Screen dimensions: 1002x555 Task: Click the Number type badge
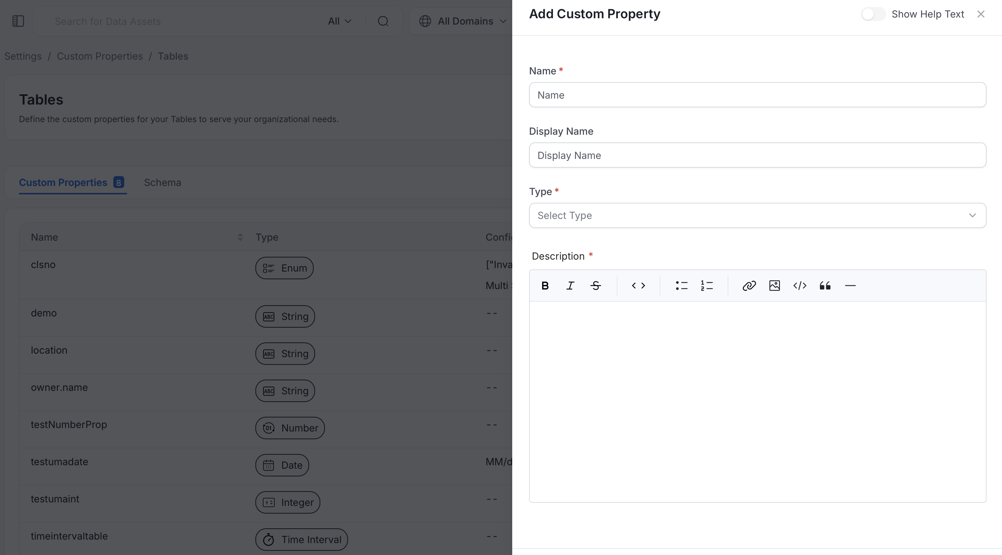(290, 428)
